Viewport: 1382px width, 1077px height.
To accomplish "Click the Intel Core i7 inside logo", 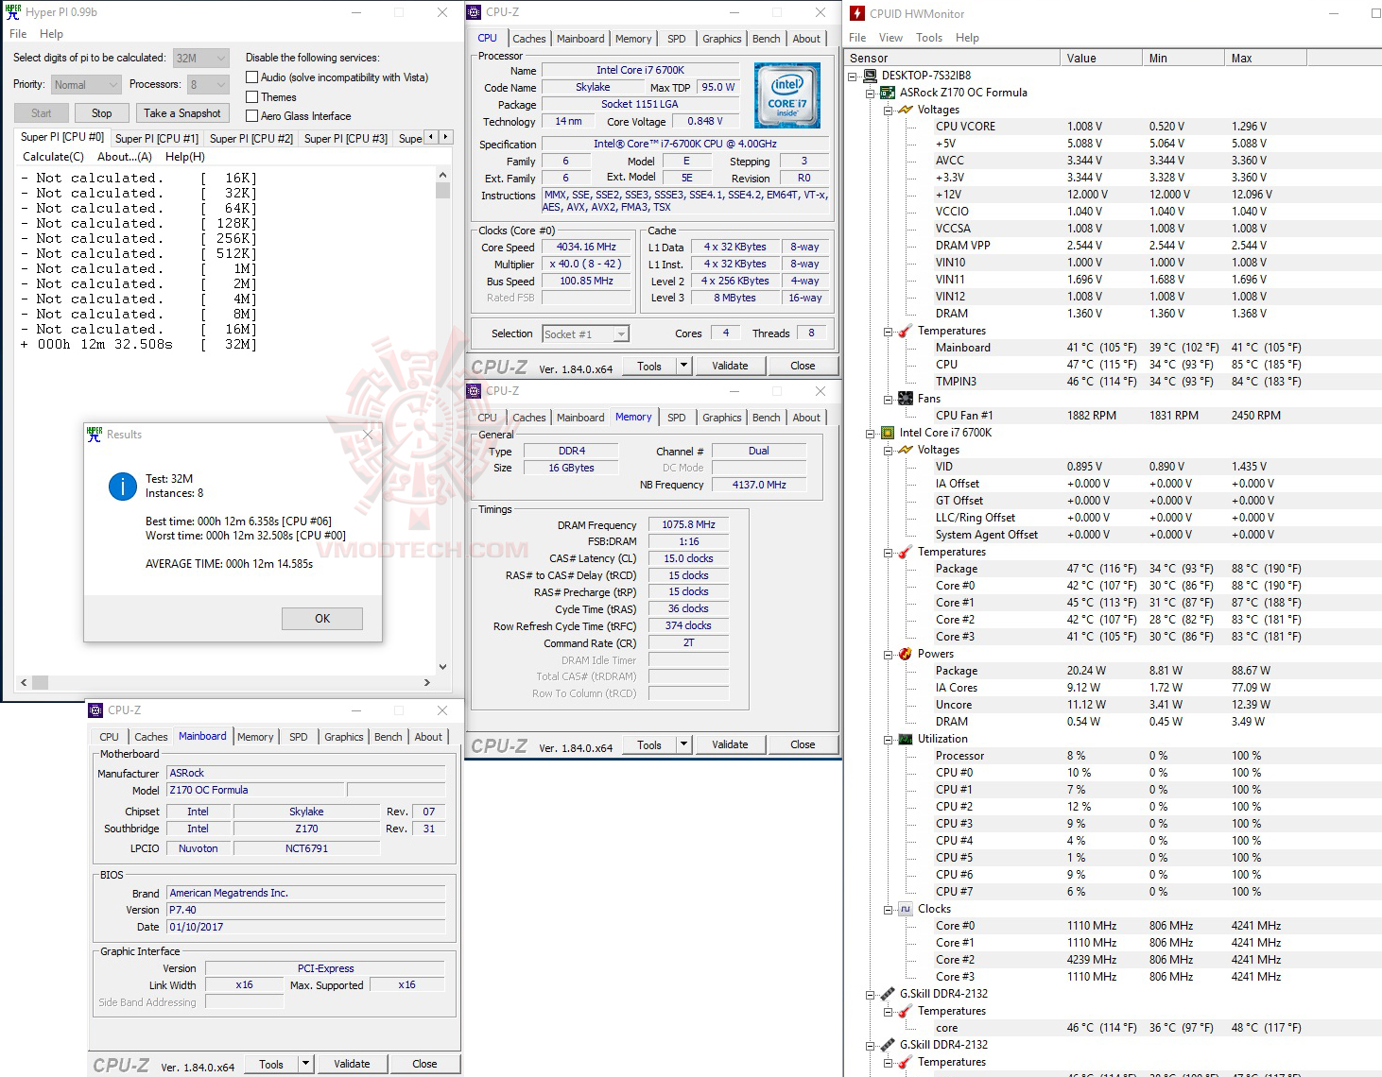I will (786, 95).
